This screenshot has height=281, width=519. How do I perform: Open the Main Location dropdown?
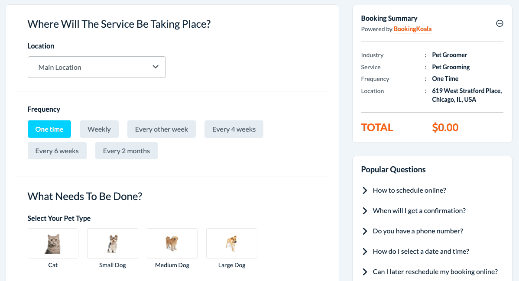click(97, 67)
